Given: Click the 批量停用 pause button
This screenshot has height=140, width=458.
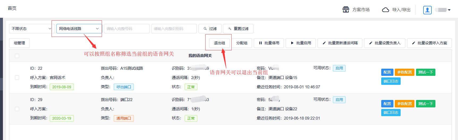Looking at the screenshot, I should coord(269,43).
